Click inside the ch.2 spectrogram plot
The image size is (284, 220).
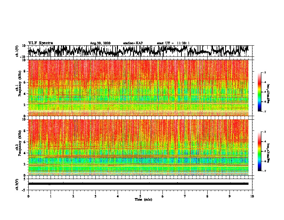point(138,147)
